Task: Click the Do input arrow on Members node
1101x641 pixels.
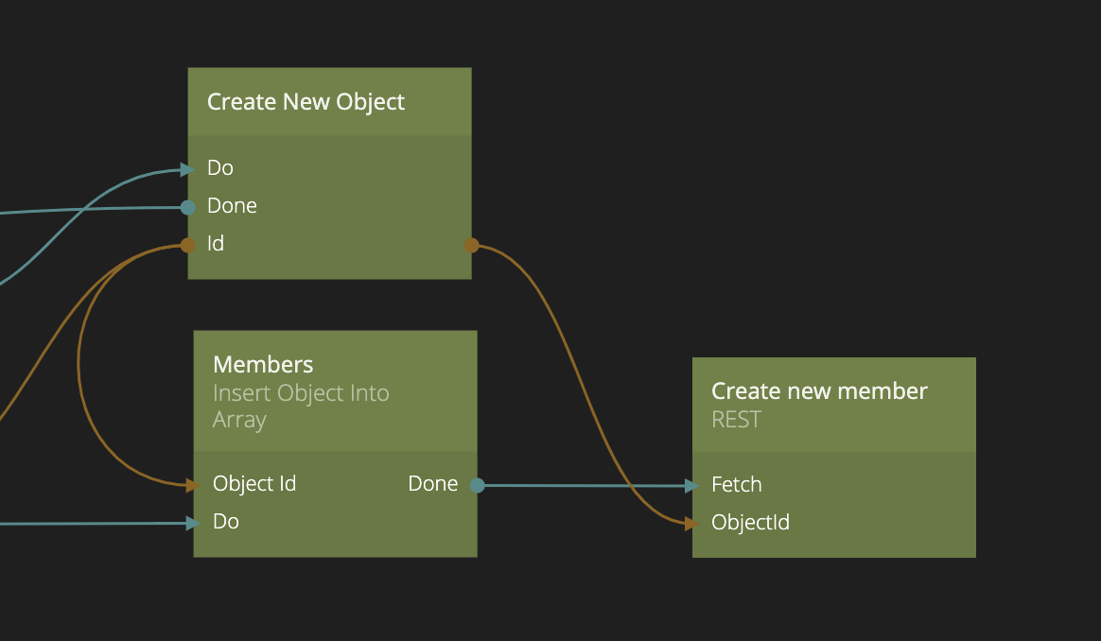Action: tap(195, 522)
